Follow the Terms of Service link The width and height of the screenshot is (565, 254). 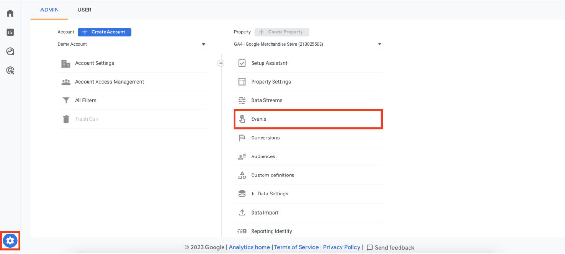point(297,247)
